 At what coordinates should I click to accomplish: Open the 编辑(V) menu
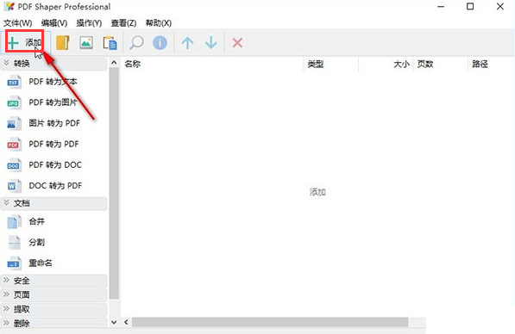coord(54,23)
